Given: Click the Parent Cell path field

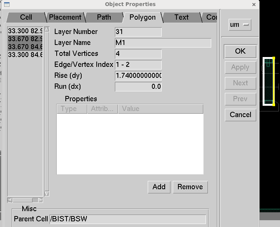Looking at the screenshot, I should pyautogui.click(x=128, y=219).
